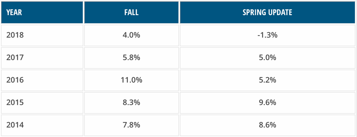Screen dimensions: 357x137
Task: Click the 5.0% spring update value
Action: [267, 58]
